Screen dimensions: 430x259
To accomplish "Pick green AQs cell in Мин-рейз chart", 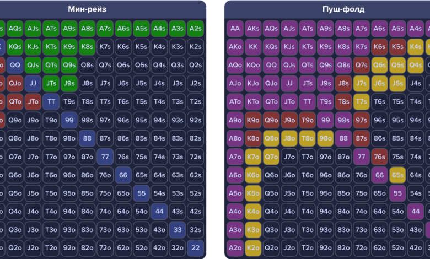I will 15,29.
